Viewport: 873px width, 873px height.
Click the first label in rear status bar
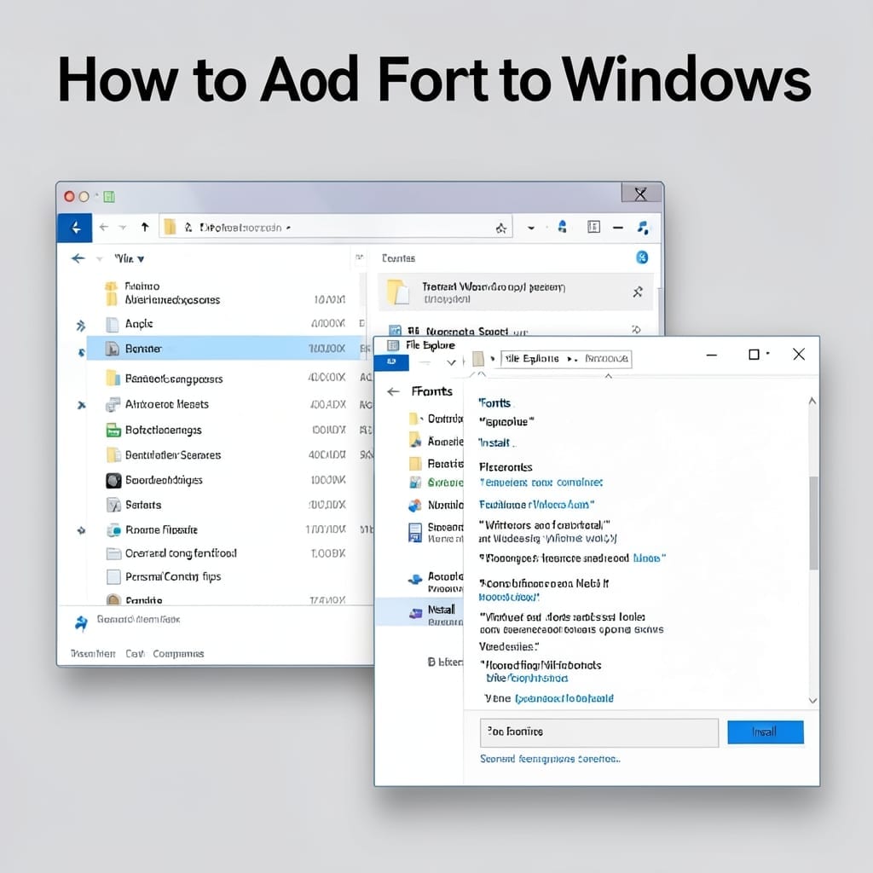point(92,654)
